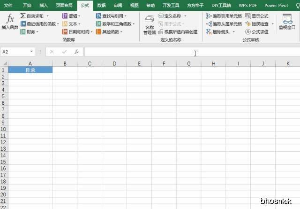This screenshot has width=300, height=209.
Task: Open the Power Pivot tab
Action: 276,5
